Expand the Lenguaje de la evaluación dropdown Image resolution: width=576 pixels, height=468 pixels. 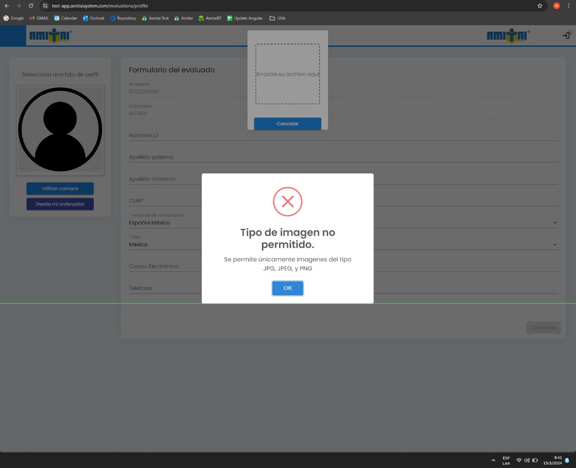[x=554, y=223]
